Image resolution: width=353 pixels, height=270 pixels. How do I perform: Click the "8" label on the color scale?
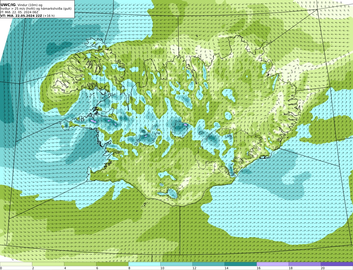click(129, 268)
